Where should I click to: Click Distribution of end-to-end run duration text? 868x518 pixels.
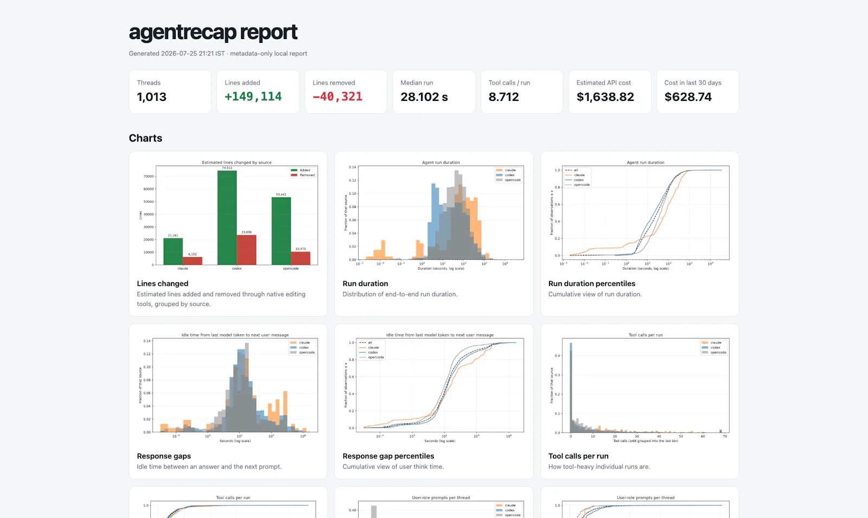pos(400,295)
